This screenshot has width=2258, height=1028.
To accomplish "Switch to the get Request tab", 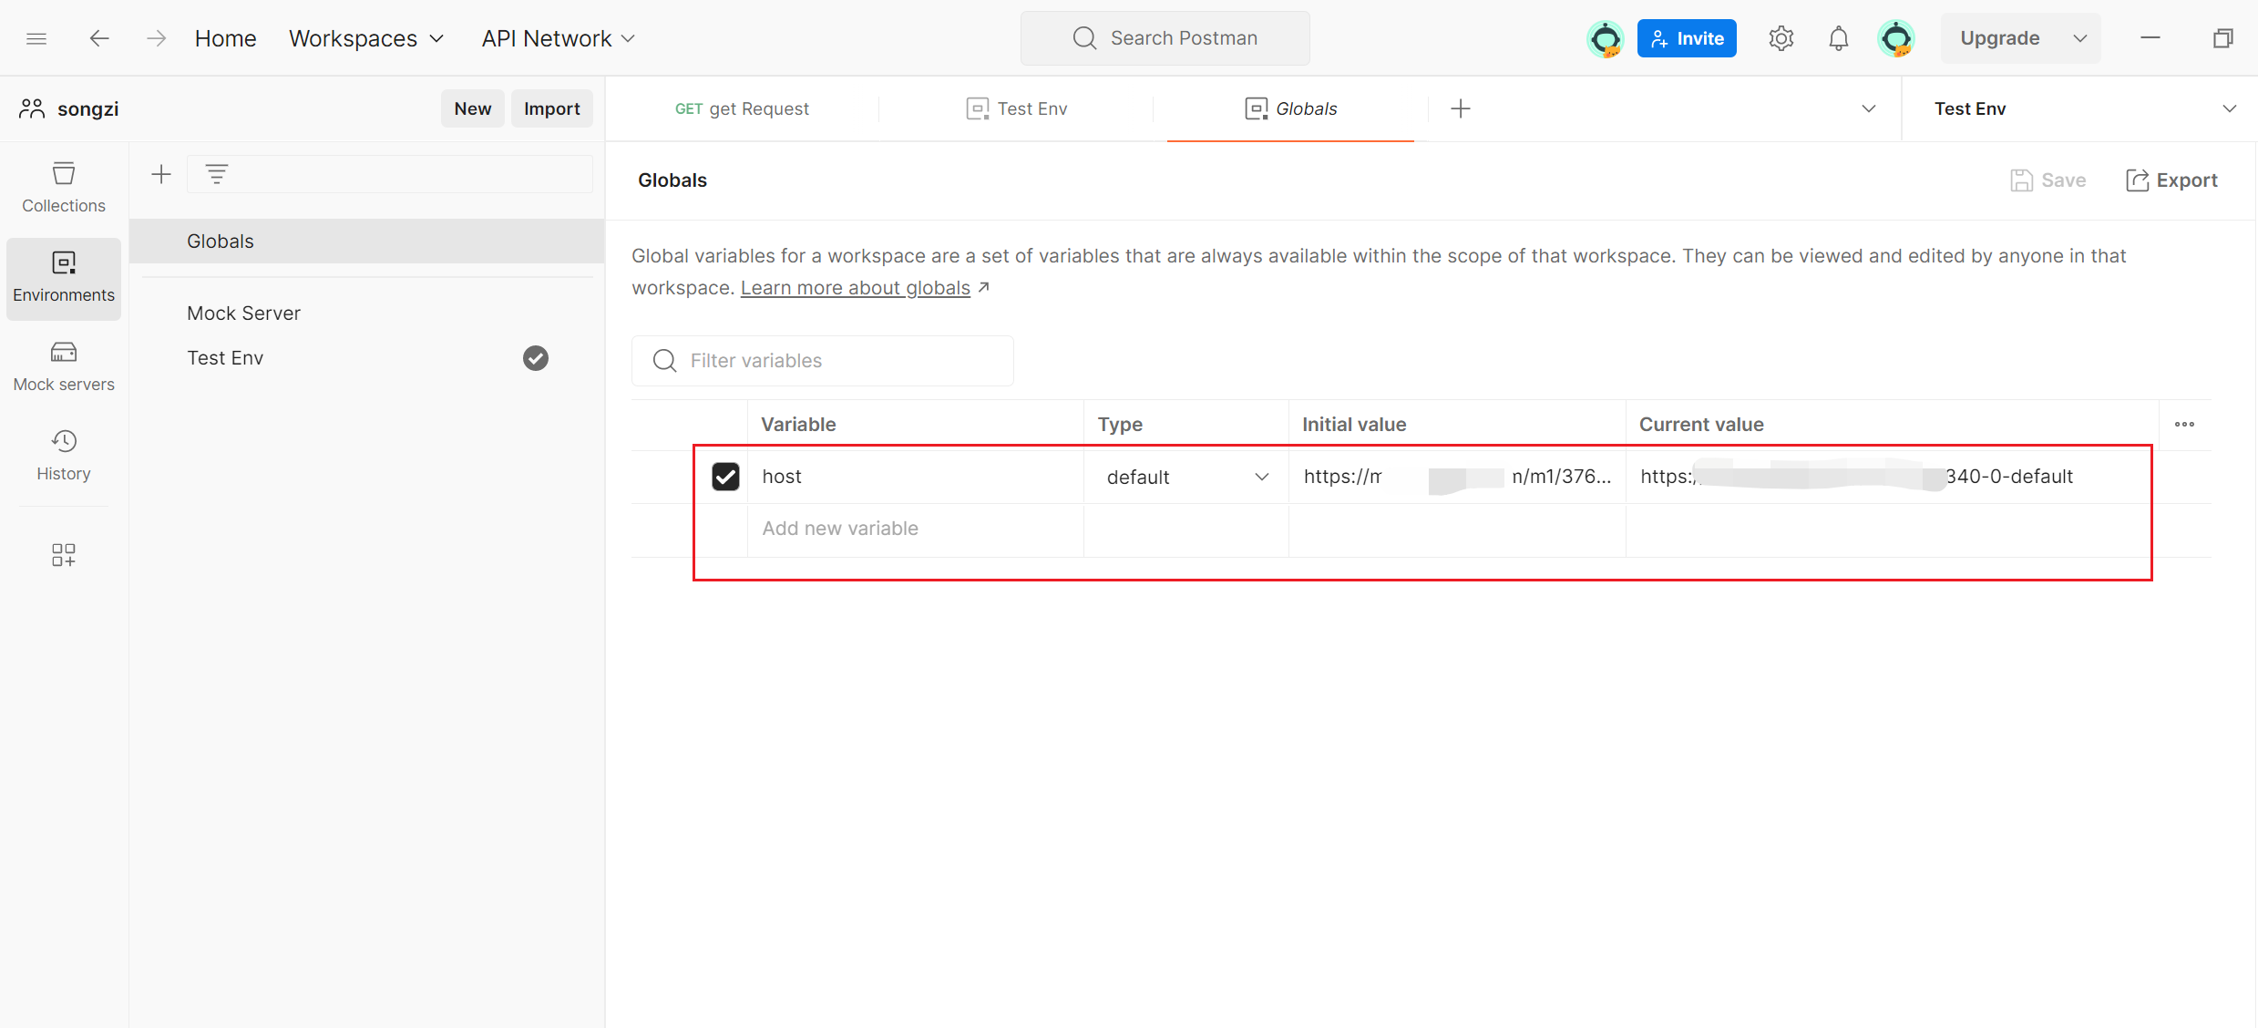I will click(742, 108).
